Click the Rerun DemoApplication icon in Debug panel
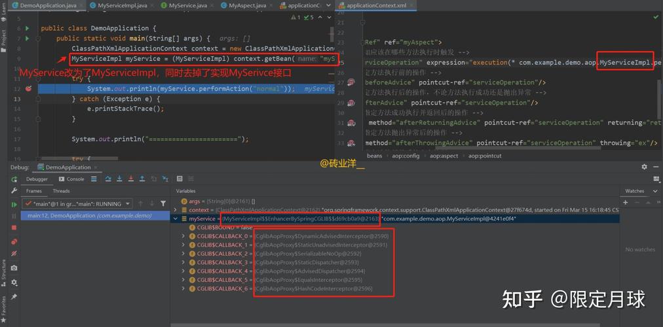This screenshot has height=327, width=663. coord(14,179)
